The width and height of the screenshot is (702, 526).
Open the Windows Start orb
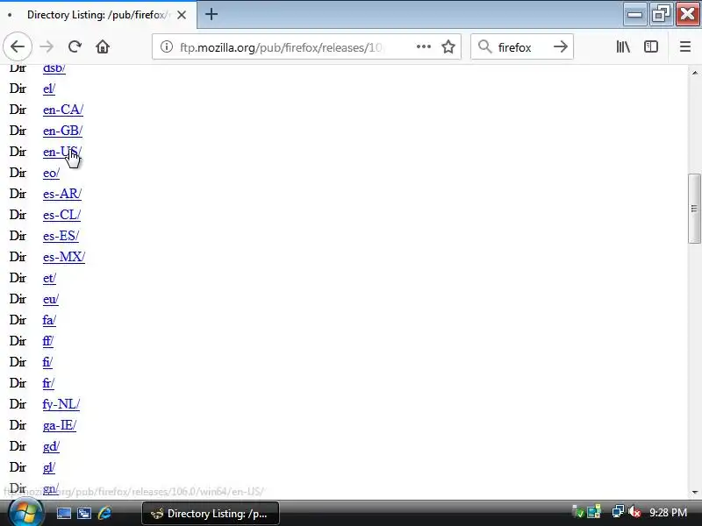25,512
